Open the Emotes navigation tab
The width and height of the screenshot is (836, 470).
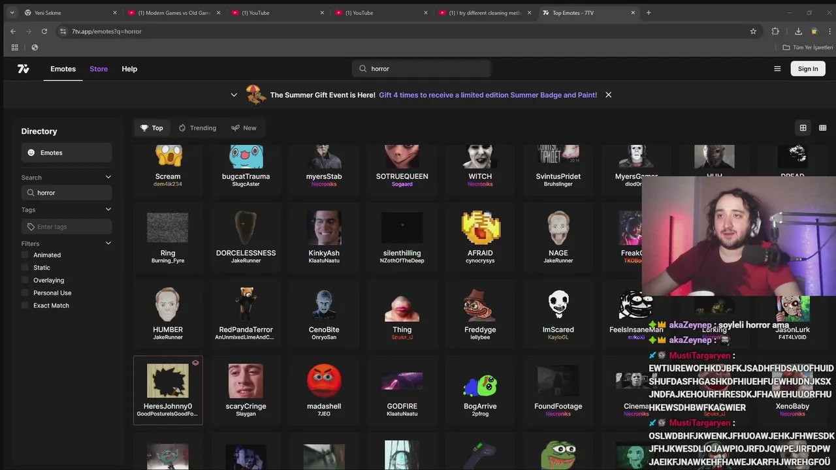click(63, 69)
